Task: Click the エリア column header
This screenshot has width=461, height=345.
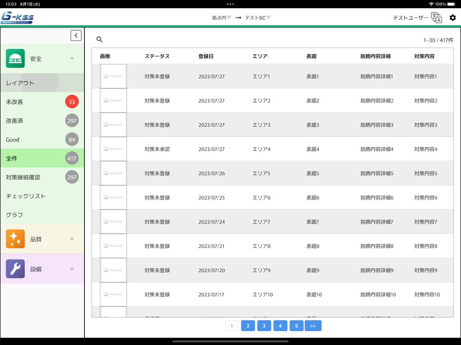Action: 260,56
